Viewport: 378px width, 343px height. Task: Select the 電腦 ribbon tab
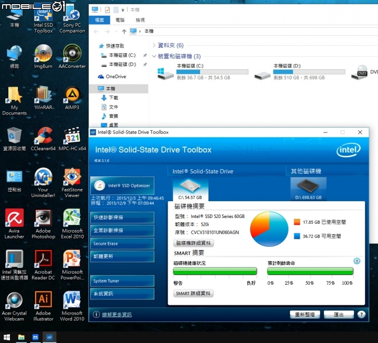[120, 20]
